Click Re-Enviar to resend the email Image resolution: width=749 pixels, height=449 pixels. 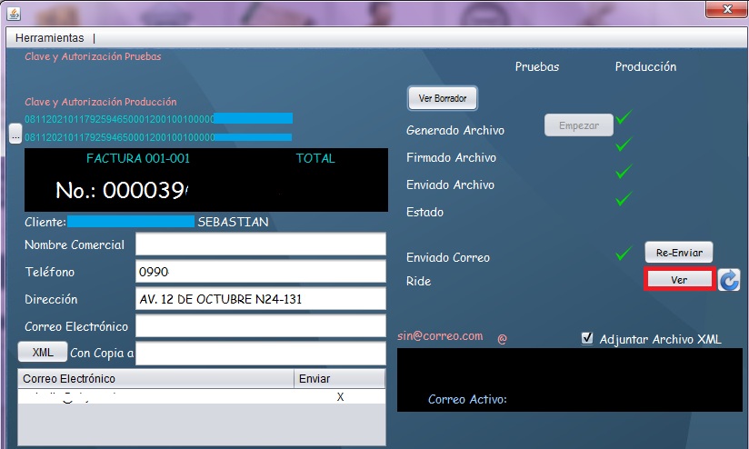click(679, 252)
